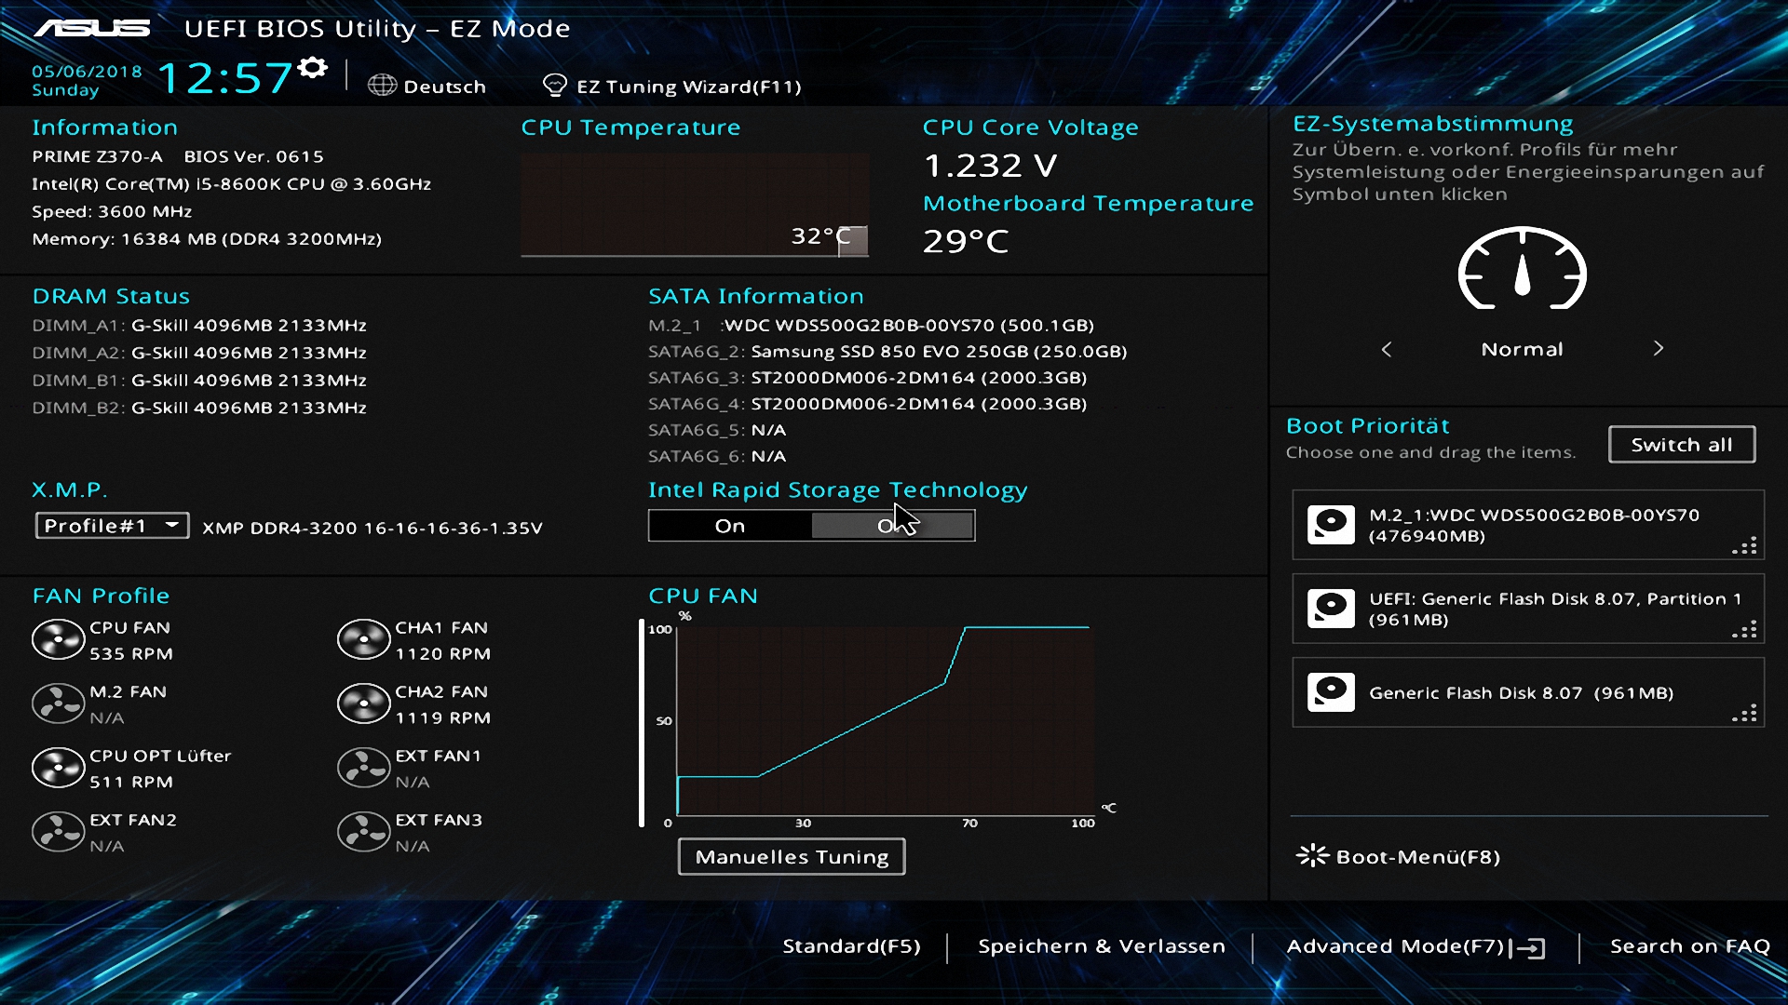Viewport: 1788px width, 1005px height.
Task: Click the CPU FAN fan icon
Action: [x=58, y=640]
